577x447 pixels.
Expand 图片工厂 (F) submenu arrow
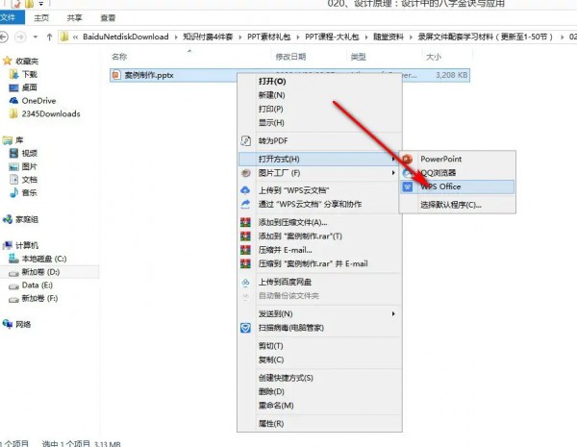pyautogui.click(x=393, y=172)
